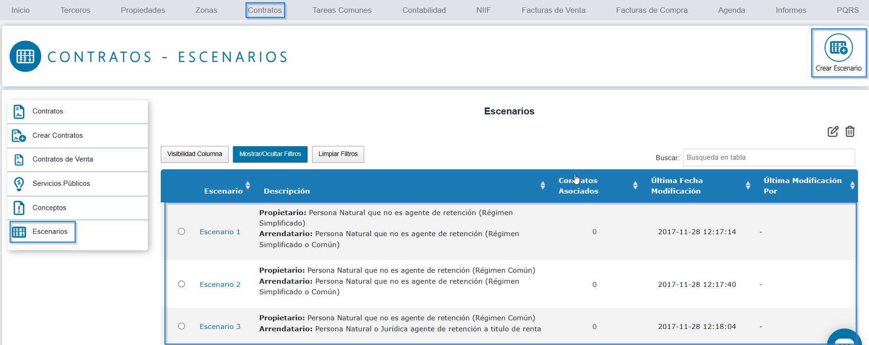Select Contratos de Venta sidebar icon

tap(19, 160)
